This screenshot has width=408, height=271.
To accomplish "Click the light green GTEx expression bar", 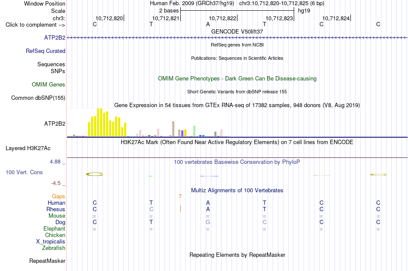I will 194,131.
